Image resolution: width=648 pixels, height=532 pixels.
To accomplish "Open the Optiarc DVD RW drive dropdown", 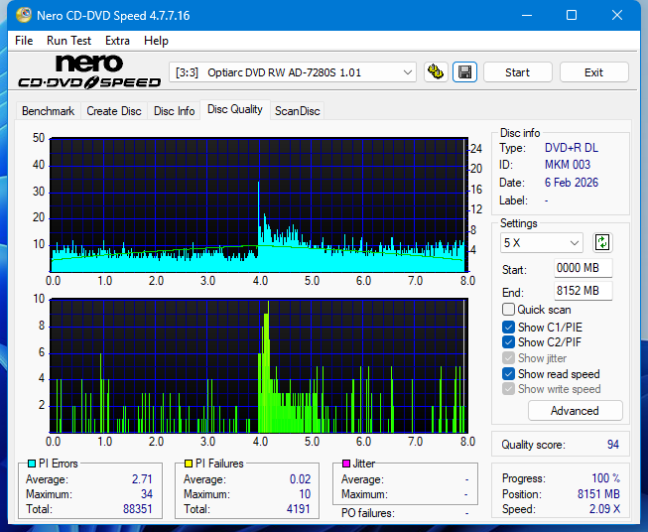I will 294,72.
